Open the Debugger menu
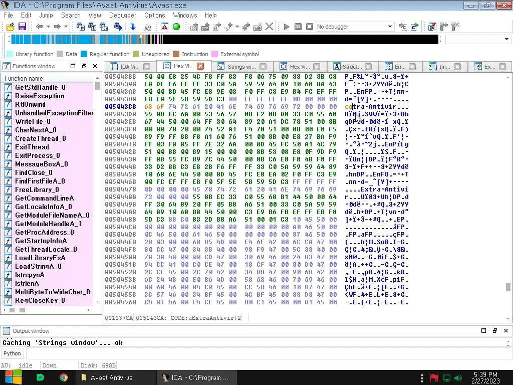Viewport: 513px width, 385px height. [x=123, y=15]
